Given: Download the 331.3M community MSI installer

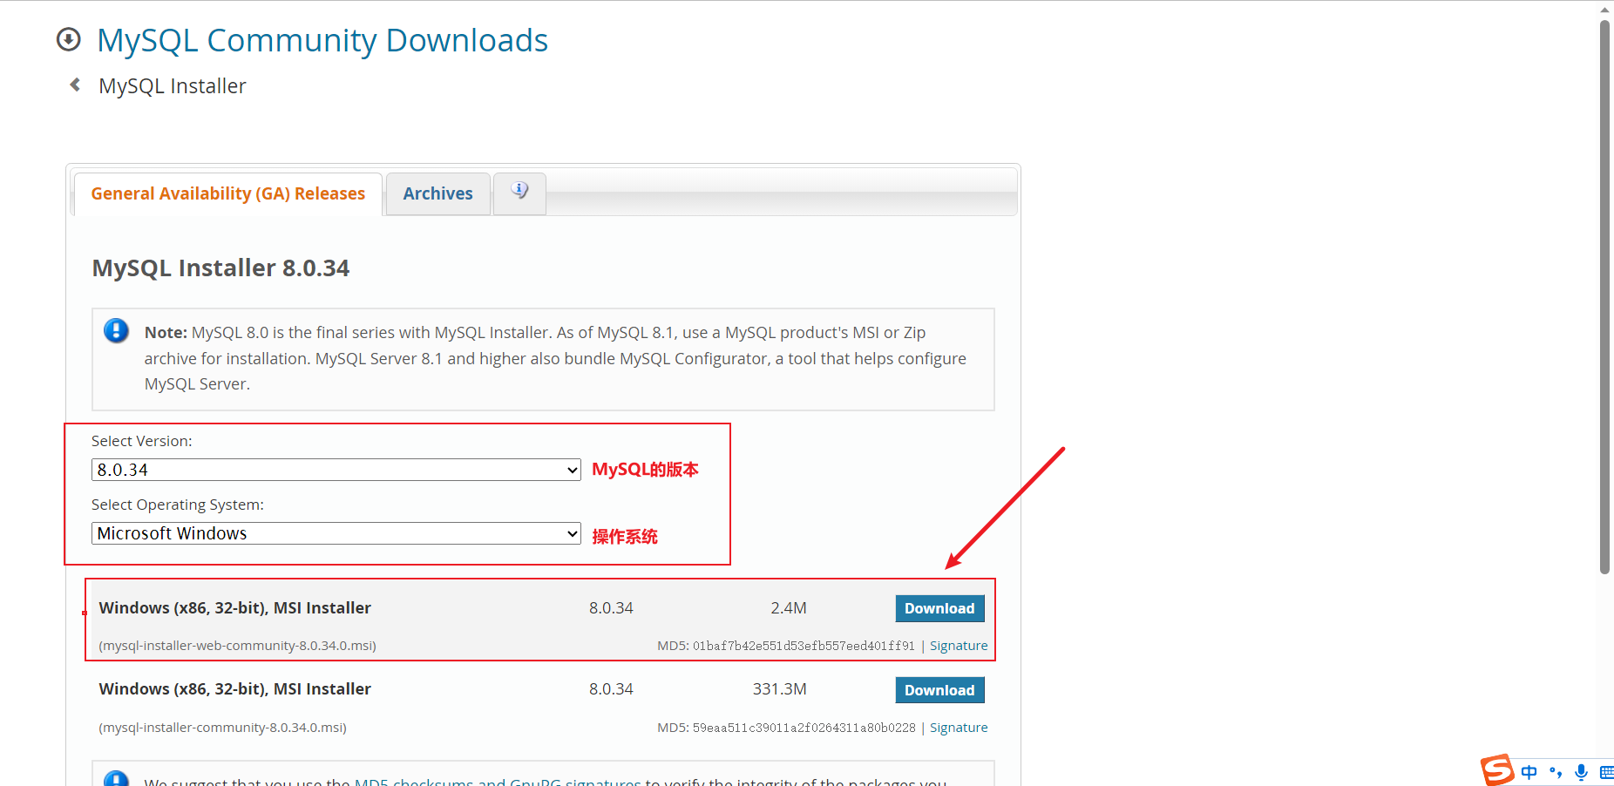Looking at the screenshot, I should [x=939, y=690].
